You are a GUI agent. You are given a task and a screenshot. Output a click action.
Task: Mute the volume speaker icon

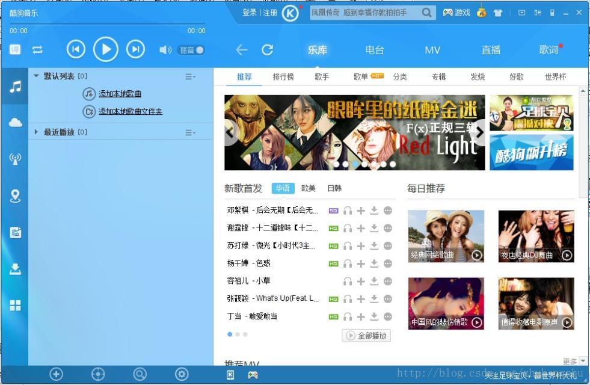[165, 50]
